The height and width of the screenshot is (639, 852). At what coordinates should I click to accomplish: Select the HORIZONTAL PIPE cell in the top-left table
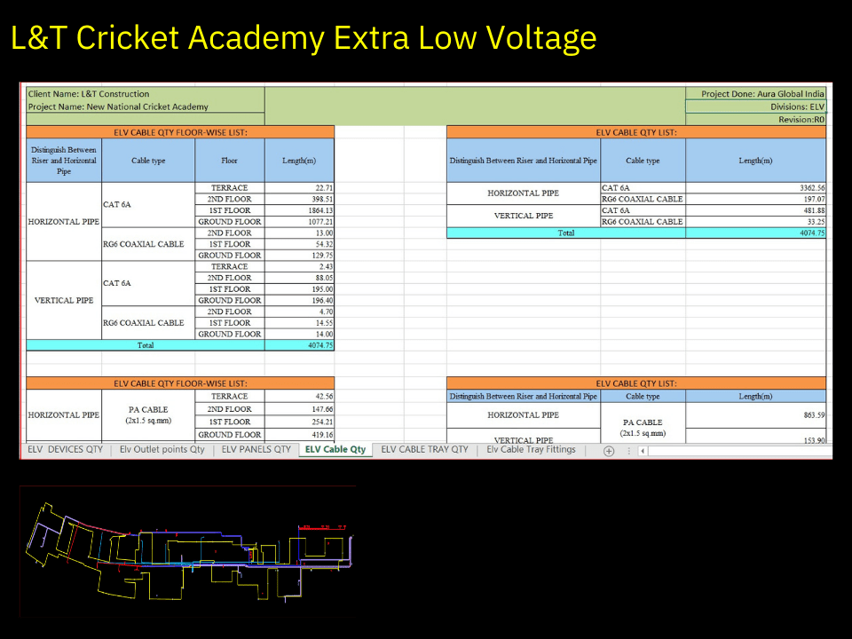(x=64, y=222)
